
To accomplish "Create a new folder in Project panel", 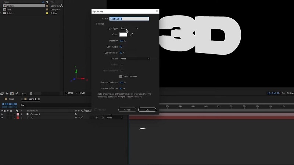I will coord(7,93).
